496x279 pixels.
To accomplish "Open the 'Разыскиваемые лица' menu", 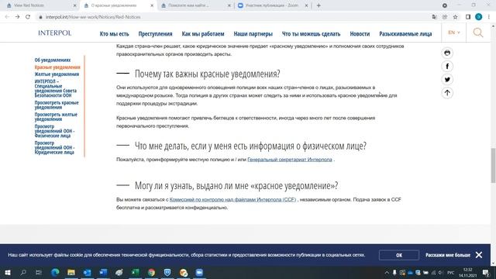I will pos(405,34).
